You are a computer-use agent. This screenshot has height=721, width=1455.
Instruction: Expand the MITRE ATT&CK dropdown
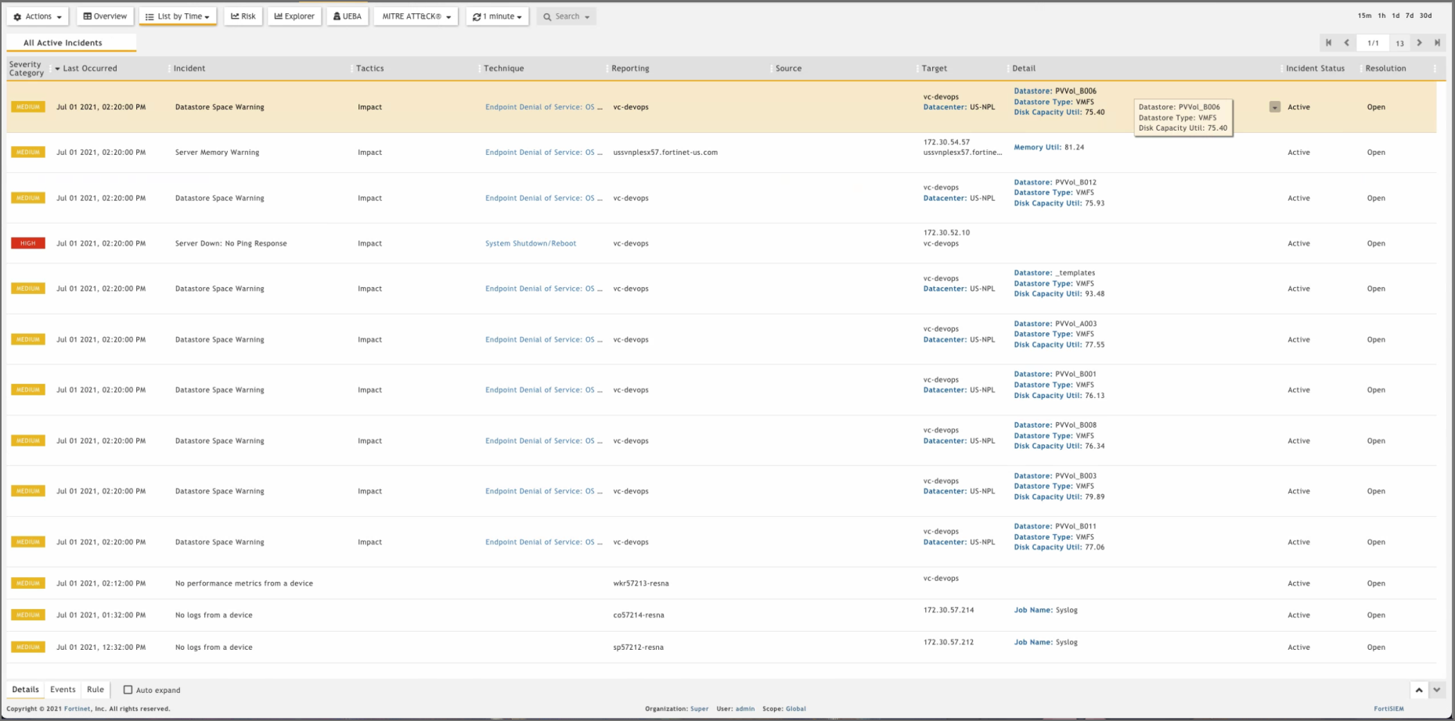point(416,16)
